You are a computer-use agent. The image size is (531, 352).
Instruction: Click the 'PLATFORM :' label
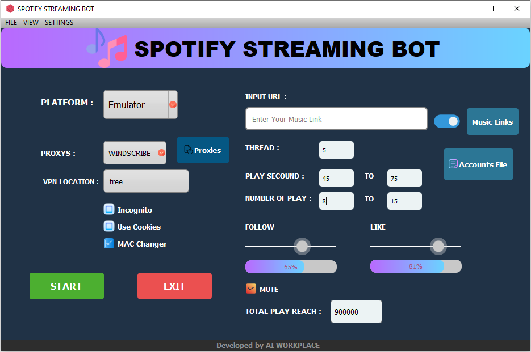click(67, 103)
